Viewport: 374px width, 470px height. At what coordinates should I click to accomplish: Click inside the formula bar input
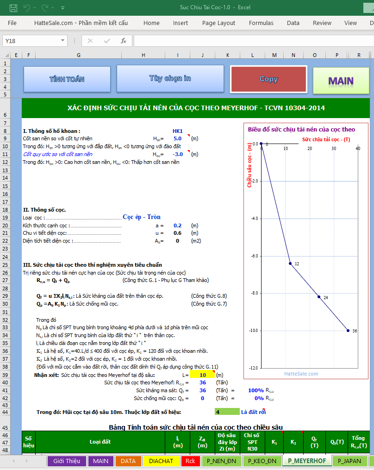254,41
